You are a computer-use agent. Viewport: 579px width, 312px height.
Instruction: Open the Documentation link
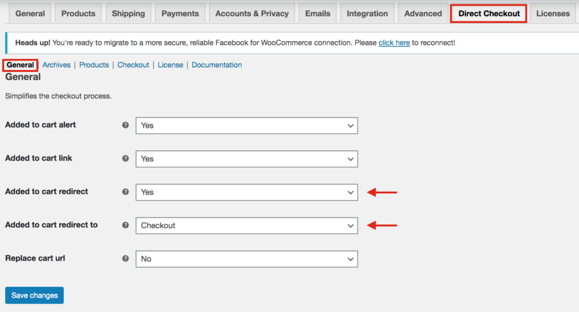pos(217,65)
